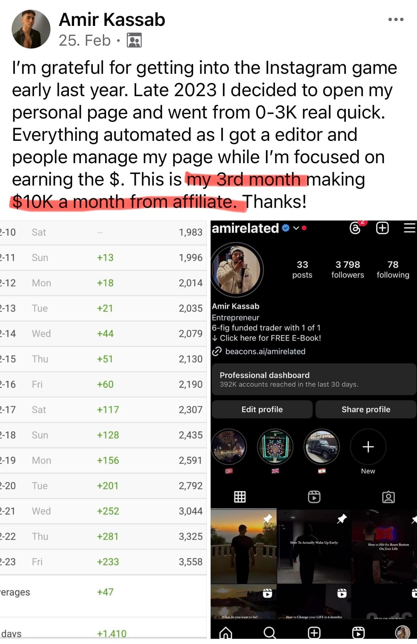Switch to the posts grid tab
The width and height of the screenshot is (417, 644).
pos(240,497)
